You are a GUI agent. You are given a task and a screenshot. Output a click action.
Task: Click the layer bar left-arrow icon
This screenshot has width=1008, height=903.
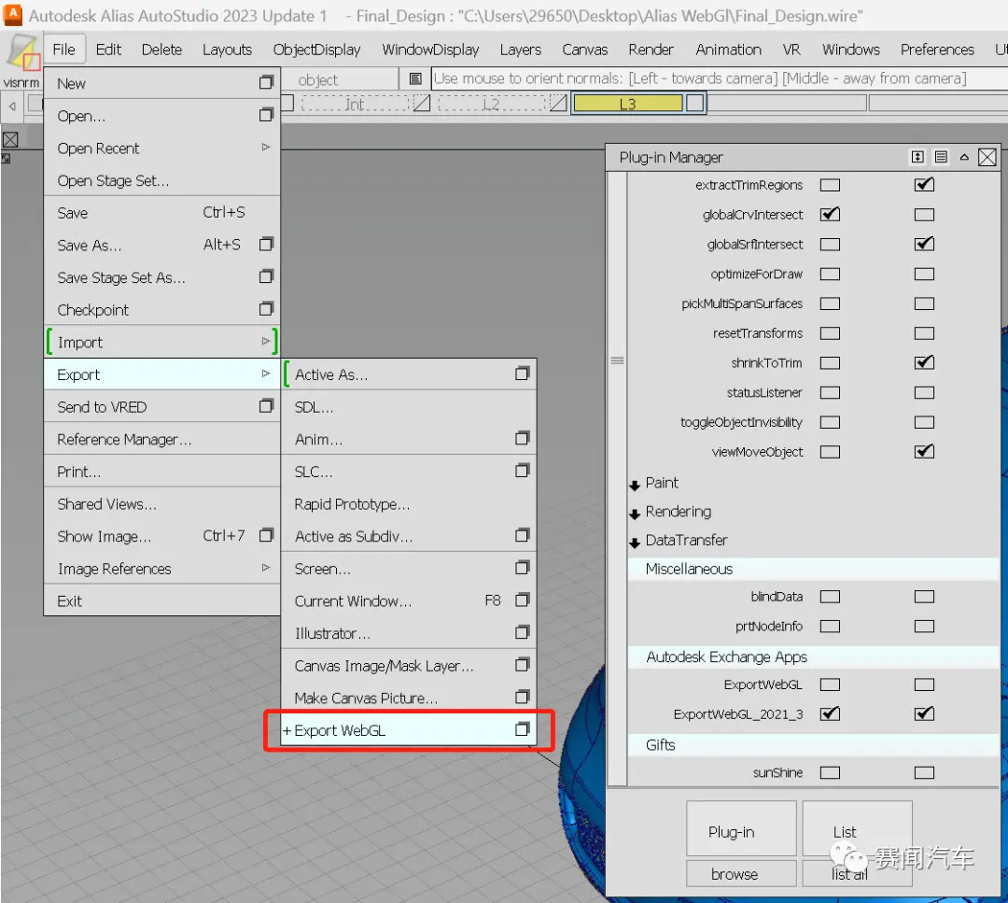click(12, 106)
